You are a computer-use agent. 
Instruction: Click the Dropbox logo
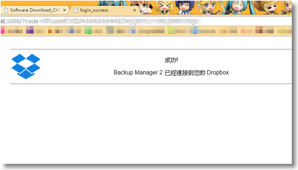[x=26, y=66]
